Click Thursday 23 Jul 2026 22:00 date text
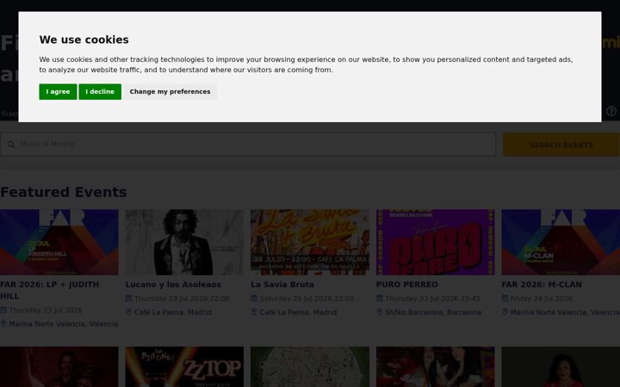The height and width of the screenshot is (387, 620). coord(182,298)
